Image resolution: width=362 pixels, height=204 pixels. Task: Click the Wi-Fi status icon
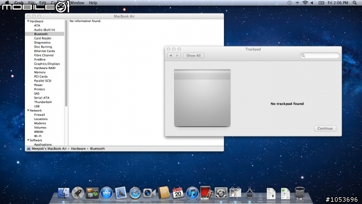(x=305, y=3)
